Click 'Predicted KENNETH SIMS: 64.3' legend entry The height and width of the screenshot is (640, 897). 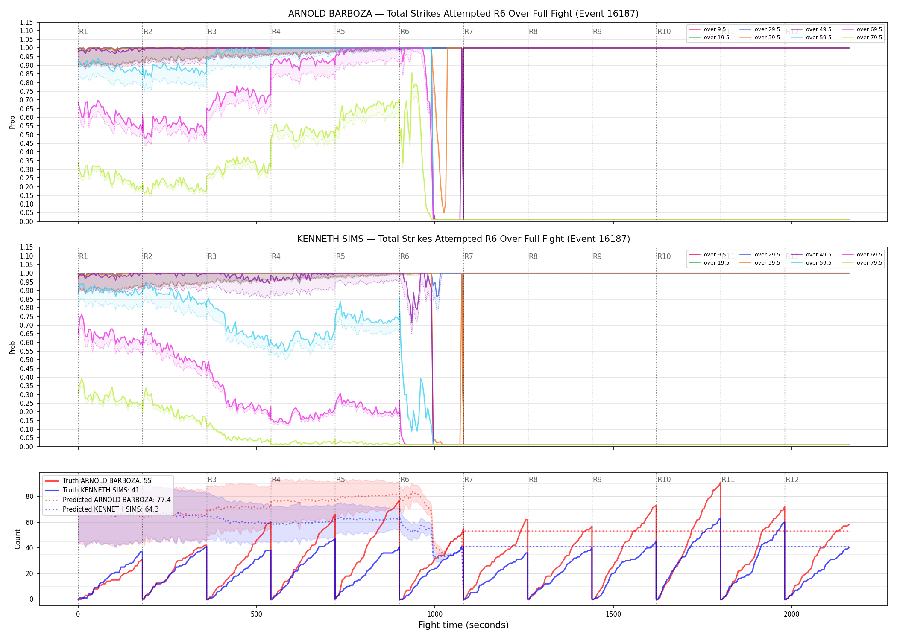pyautogui.click(x=102, y=509)
